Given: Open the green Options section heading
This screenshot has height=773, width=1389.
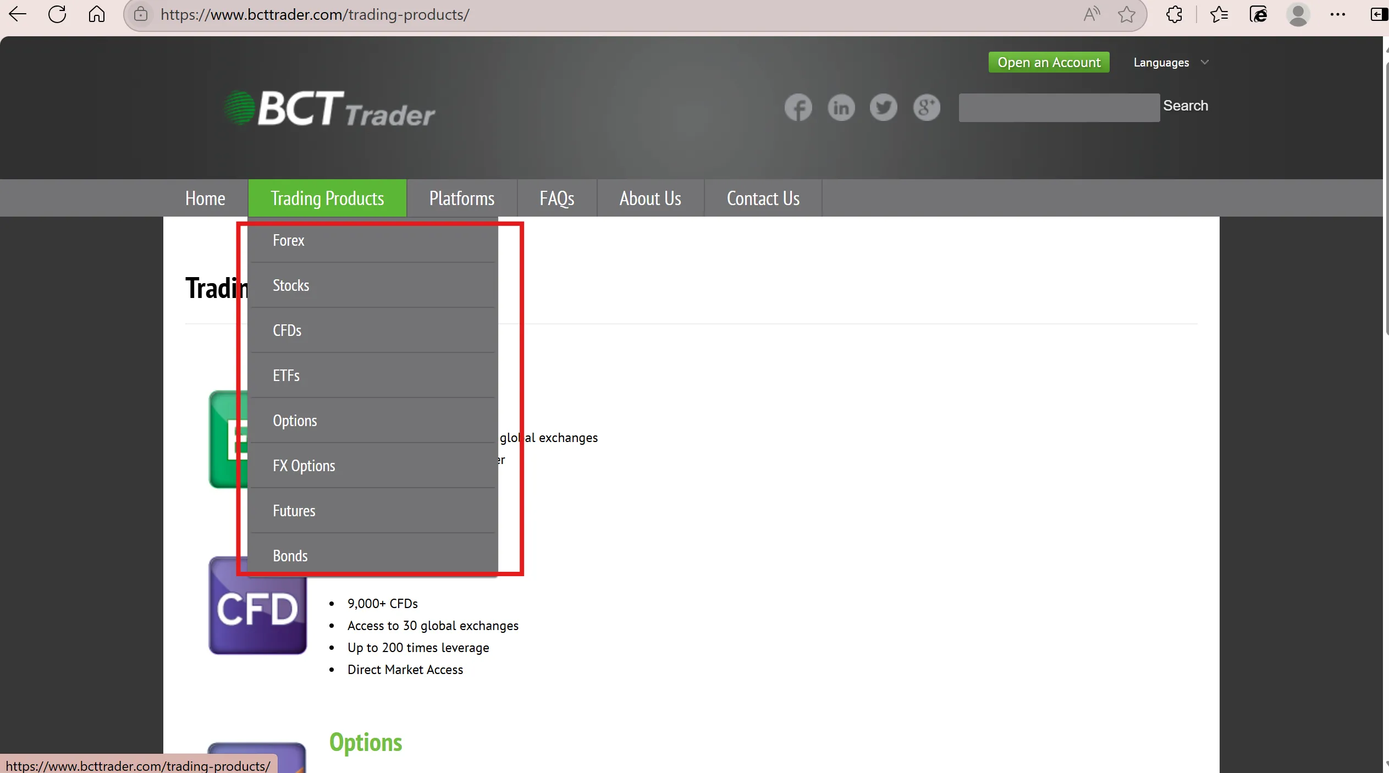Looking at the screenshot, I should (x=366, y=742).
